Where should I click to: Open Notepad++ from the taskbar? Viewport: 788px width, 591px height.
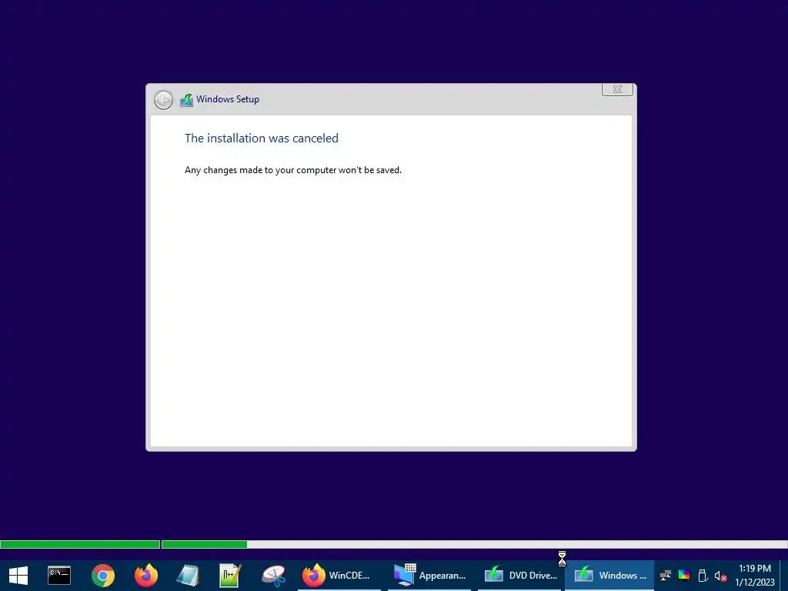(x=231, y=576)
